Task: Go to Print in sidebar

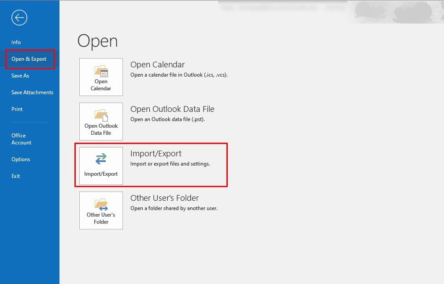Action: (17, 109)
